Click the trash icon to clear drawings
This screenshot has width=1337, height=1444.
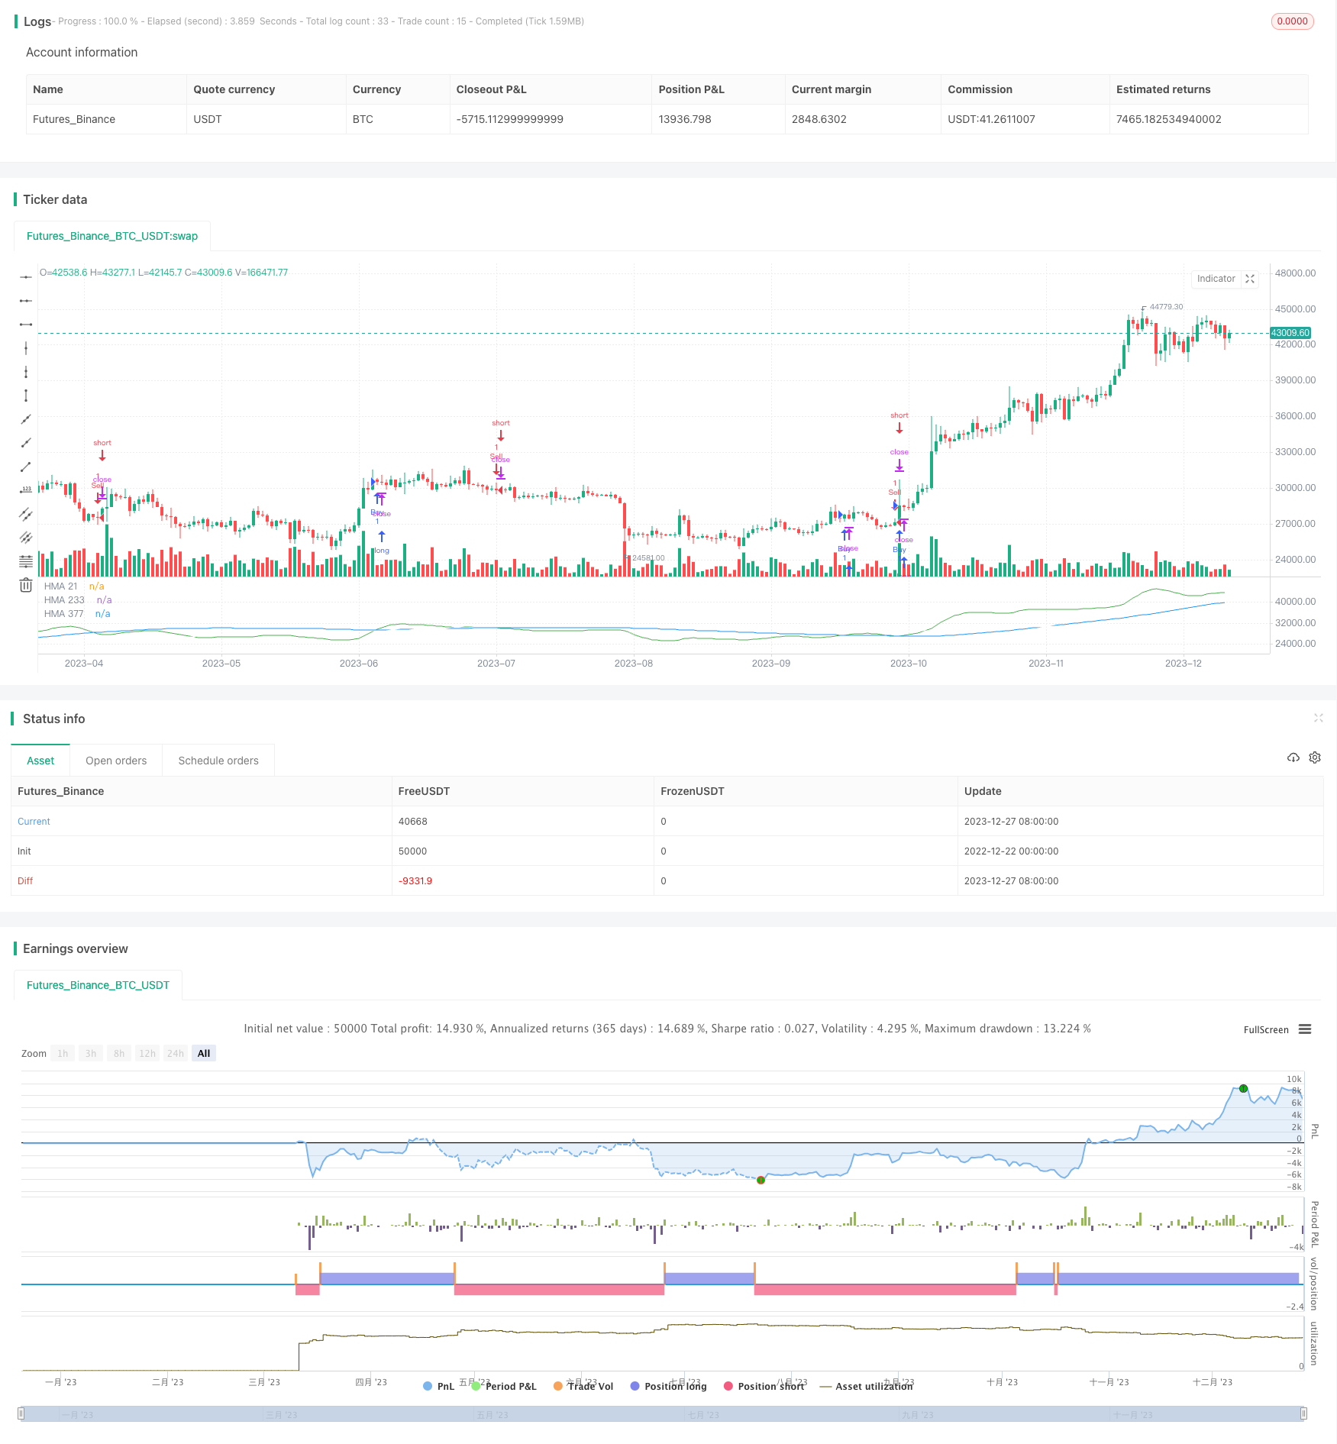[x=26, y=585]
